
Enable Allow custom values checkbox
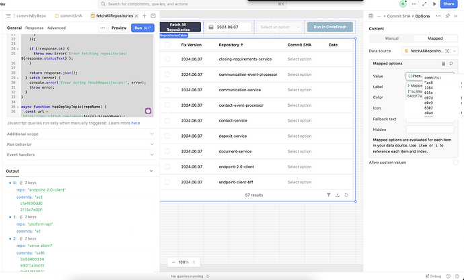[x=456, y=162]
